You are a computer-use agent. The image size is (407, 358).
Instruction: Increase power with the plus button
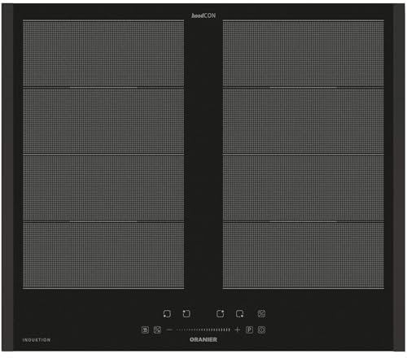tap(238, 330)
